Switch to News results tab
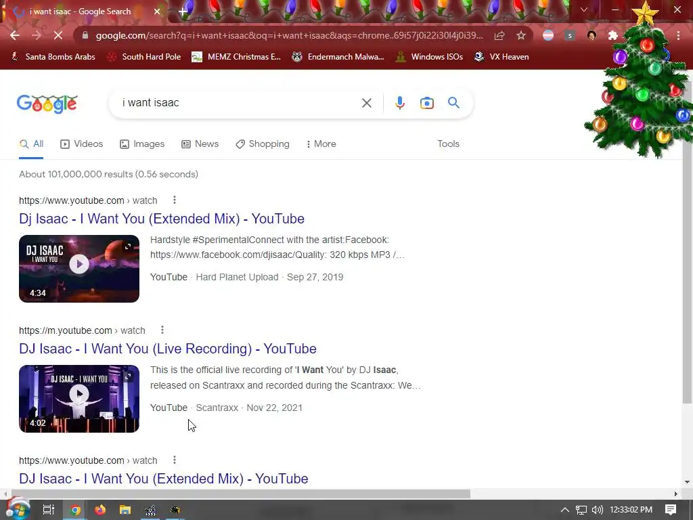This screenshot has width=693, height=520. (x=200, y=144)
